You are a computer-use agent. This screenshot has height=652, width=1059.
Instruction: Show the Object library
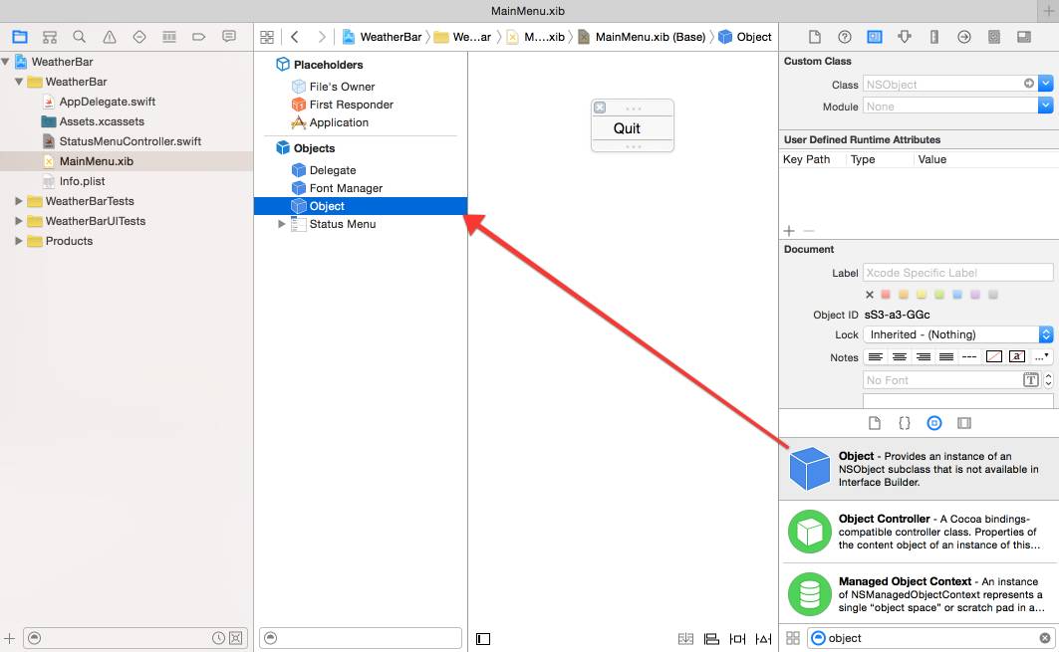934,423
